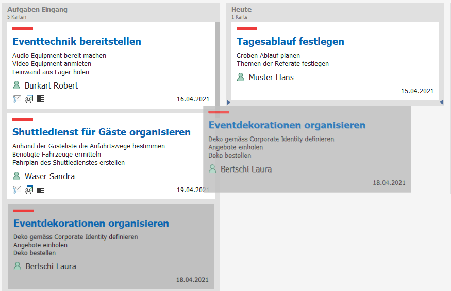The width and height of the screenshot is (451, 291).
Task: Click red priority bar on Tagesablauf card
Action: (246, 29)
